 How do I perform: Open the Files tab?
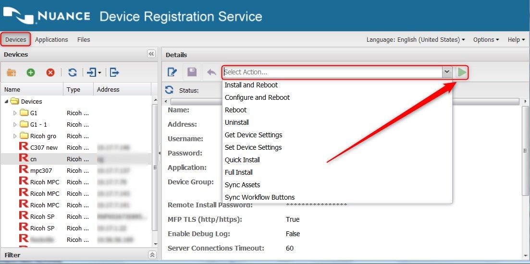[x=84, y=39]
